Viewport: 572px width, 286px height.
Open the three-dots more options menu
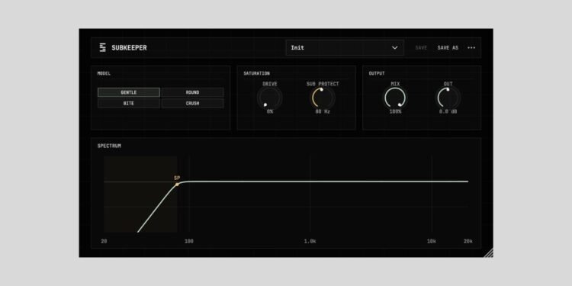point(471,48)
